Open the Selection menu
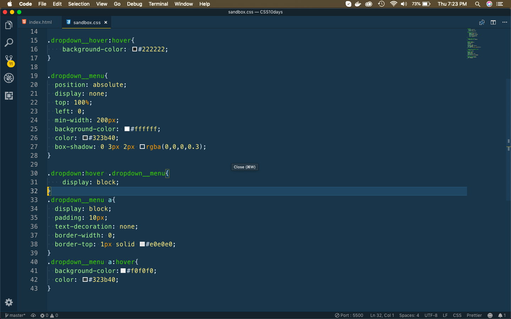The width and height of the screenshot is (511, 319). pos(79,4)
